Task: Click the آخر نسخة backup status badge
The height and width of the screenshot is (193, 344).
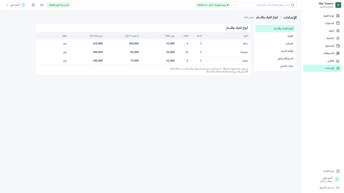Action: (x=59, y=5)
